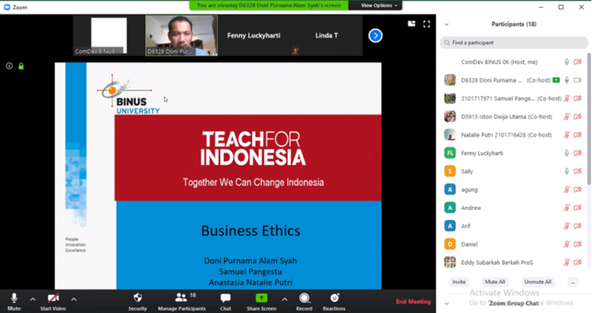
Task: Toggle ComDev BINUS 06 camera icon
Action: [x=577, y=62]
